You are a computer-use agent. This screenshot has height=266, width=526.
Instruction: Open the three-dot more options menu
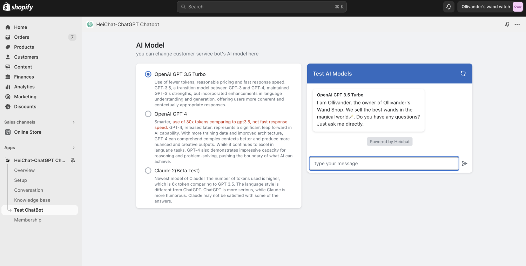pos(517,25)
